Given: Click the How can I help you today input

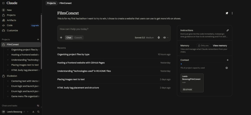Looking at the screenshot, I should click(114, 29).
